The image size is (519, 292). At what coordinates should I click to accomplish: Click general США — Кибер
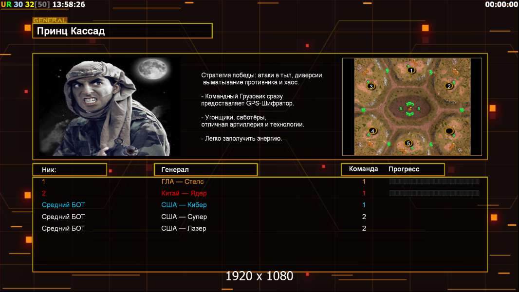coord(184,205)
